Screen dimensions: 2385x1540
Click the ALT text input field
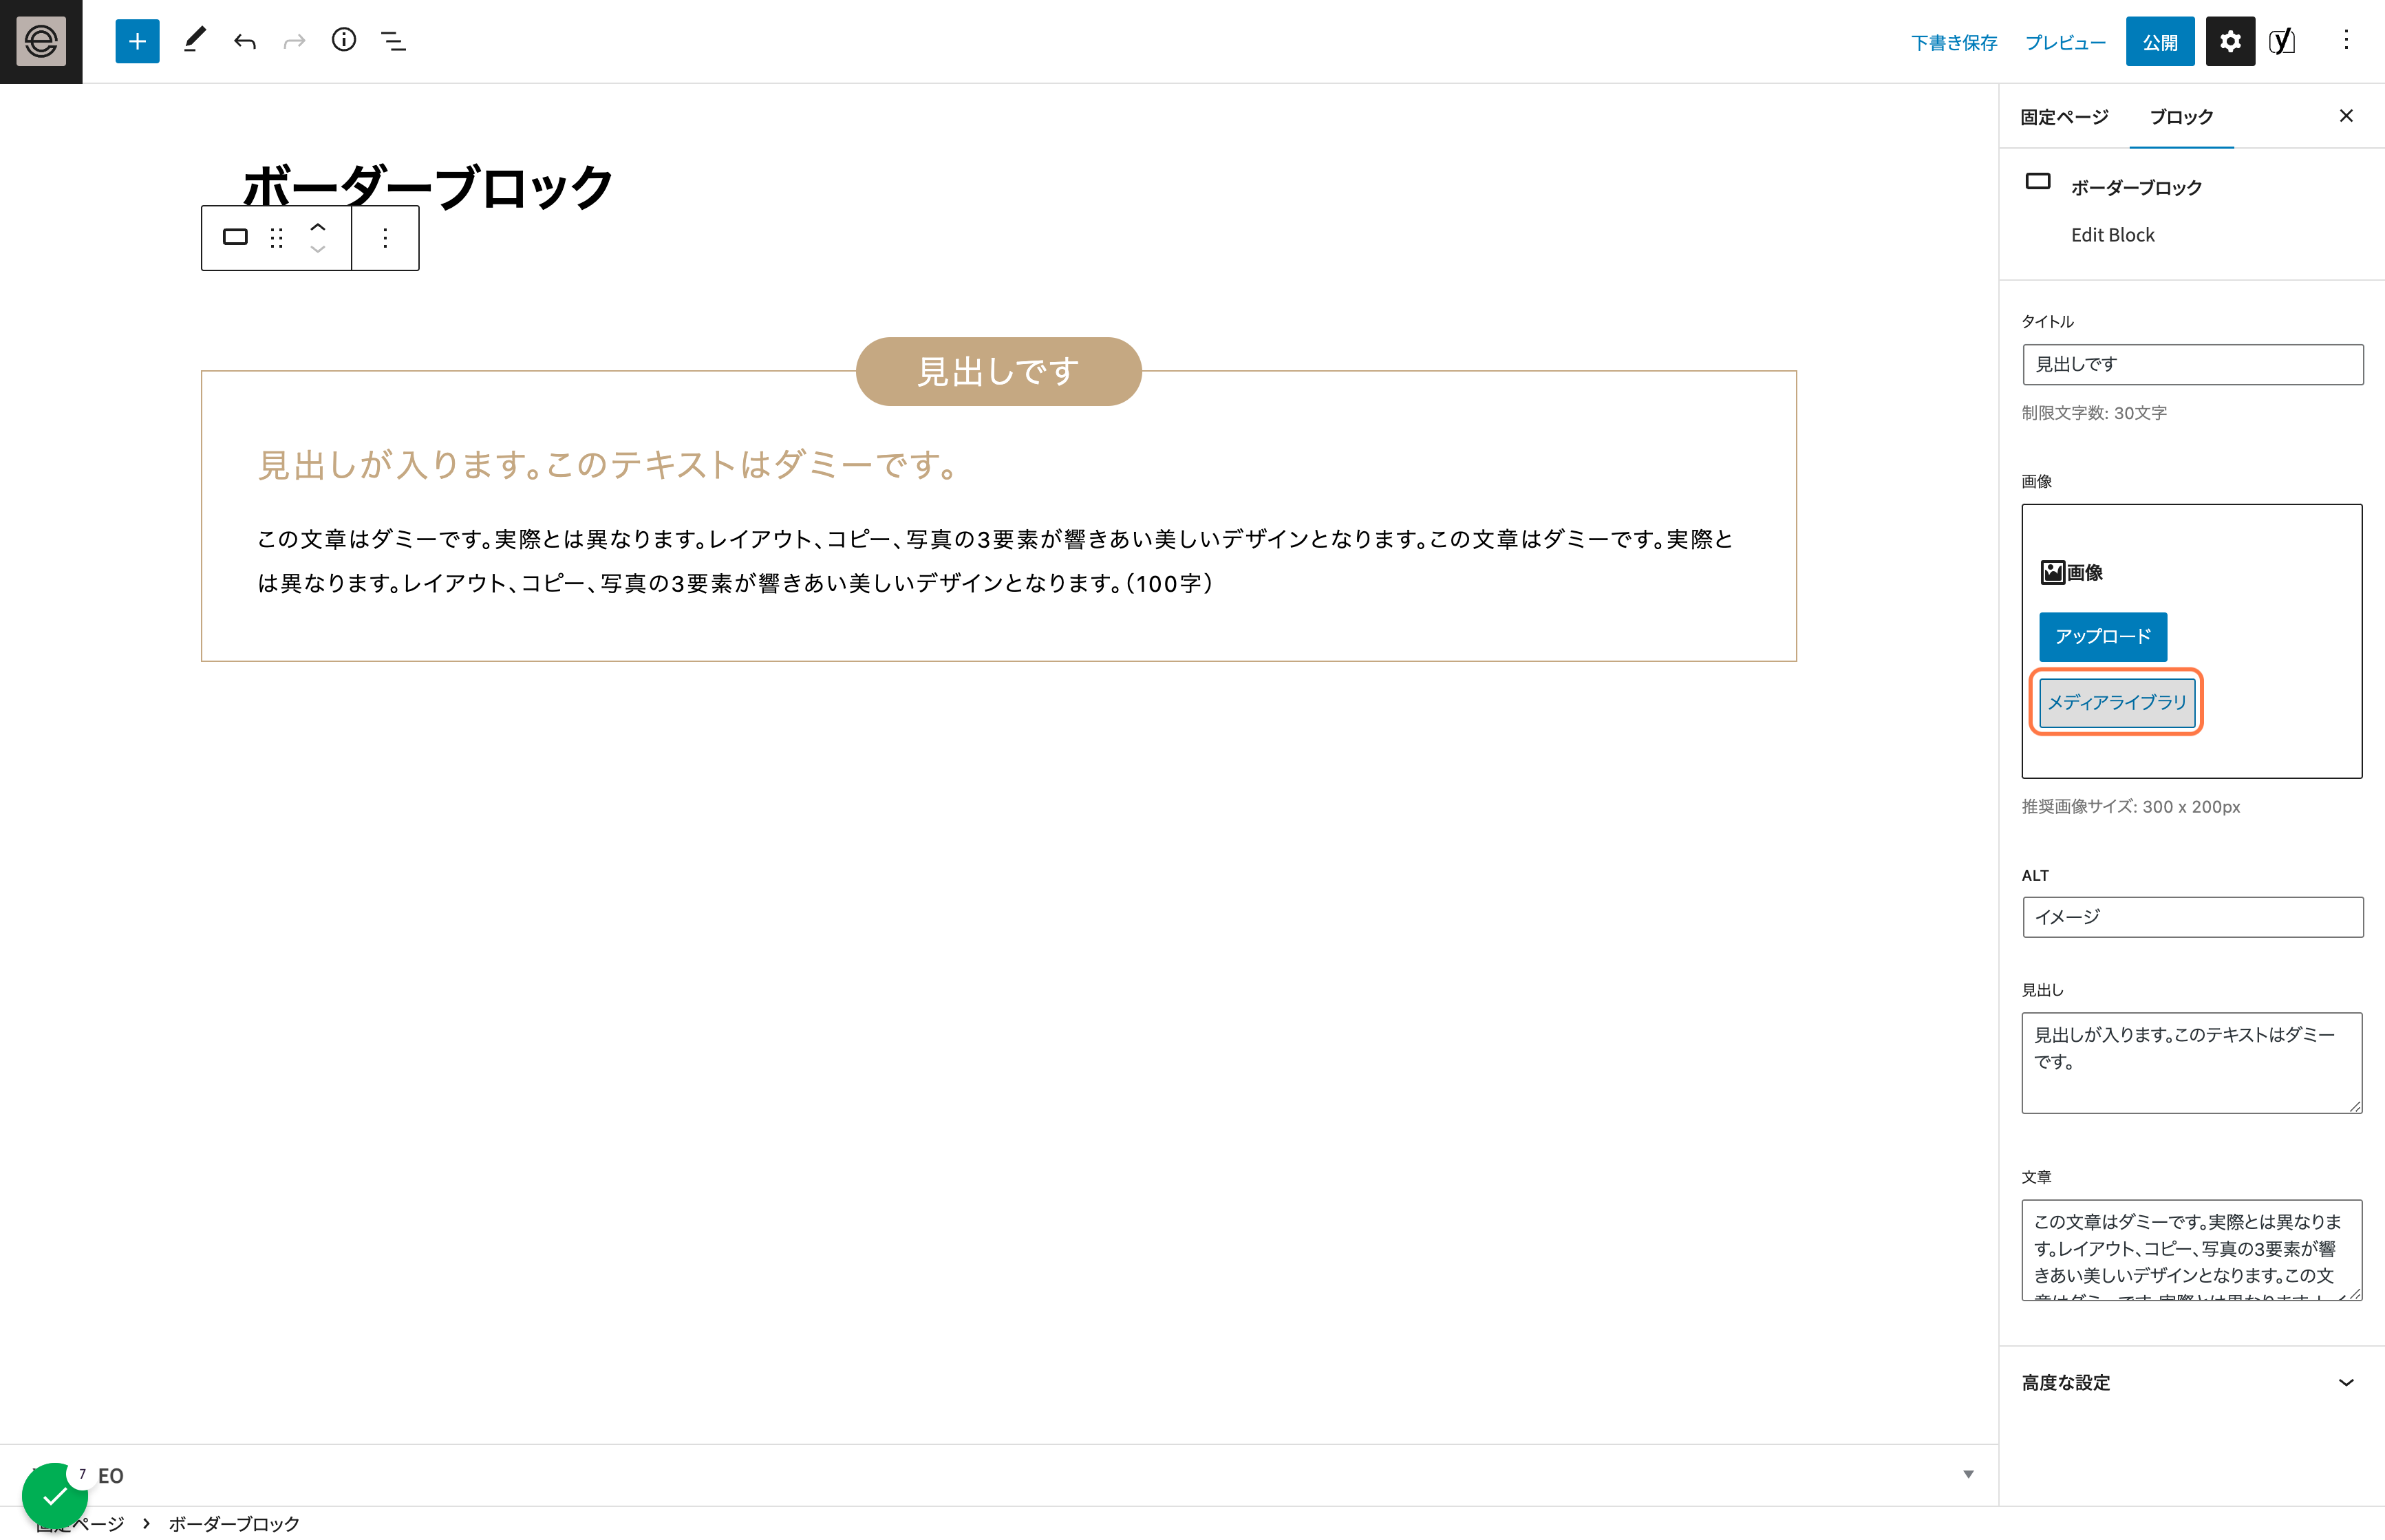2192,916
